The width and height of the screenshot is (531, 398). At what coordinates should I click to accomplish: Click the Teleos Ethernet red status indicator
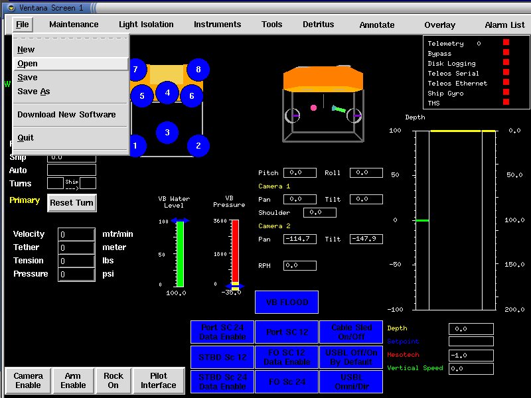[506, 82]
